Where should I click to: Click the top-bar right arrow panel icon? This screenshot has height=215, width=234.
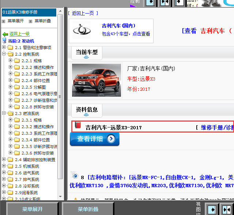coord(150,3)
